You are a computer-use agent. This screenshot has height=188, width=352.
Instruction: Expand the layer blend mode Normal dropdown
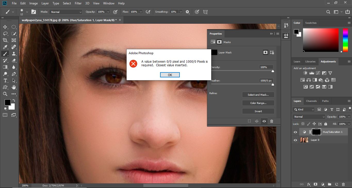coord(309,117)
